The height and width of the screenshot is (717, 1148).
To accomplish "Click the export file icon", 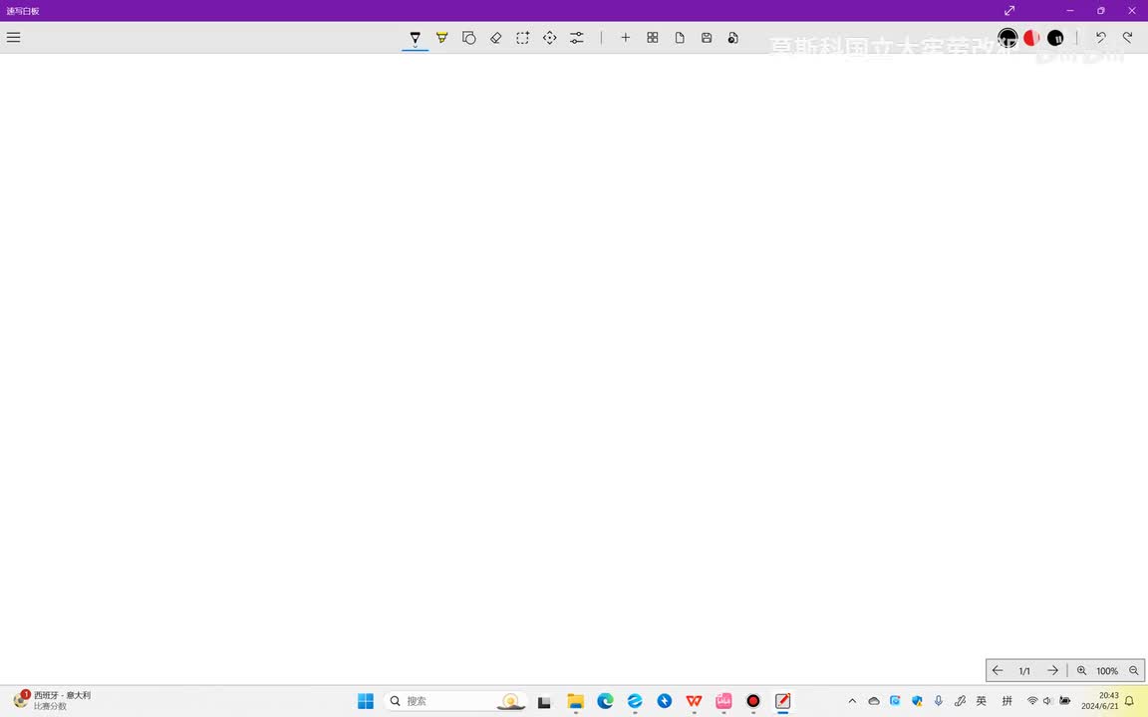I will tap(732, 37).
